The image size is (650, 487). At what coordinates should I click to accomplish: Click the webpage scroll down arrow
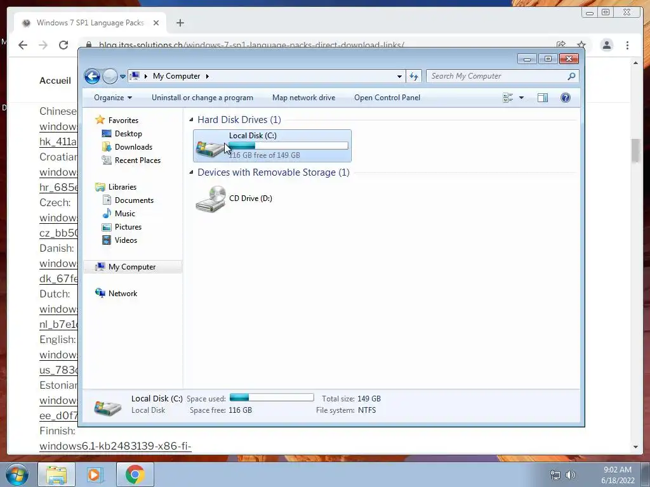pyautogui.click(x=636, y=447)
